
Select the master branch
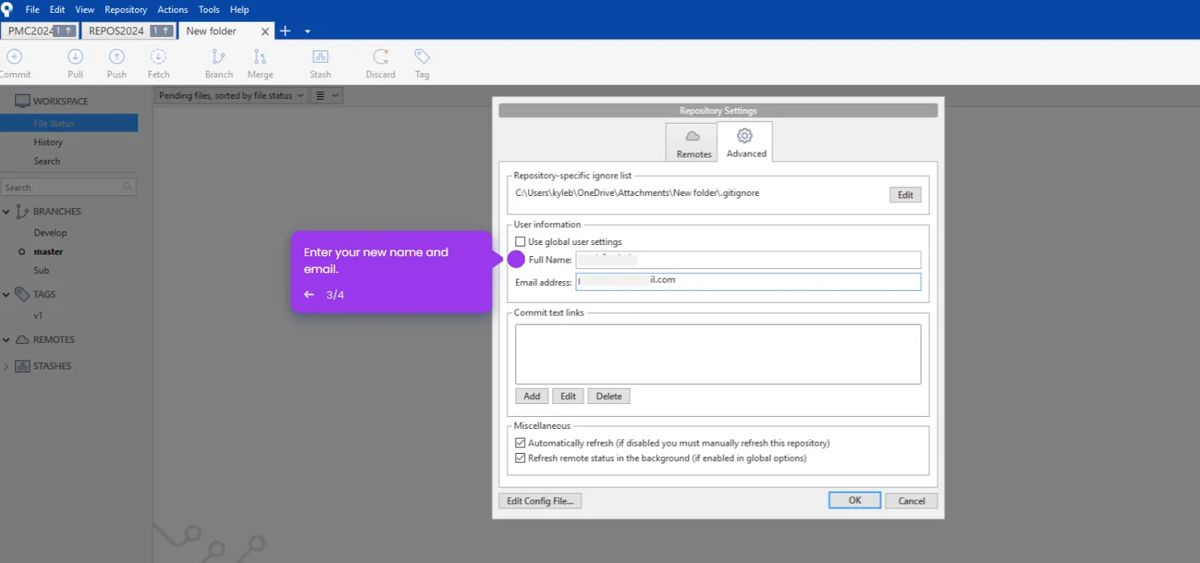point(48,252)
